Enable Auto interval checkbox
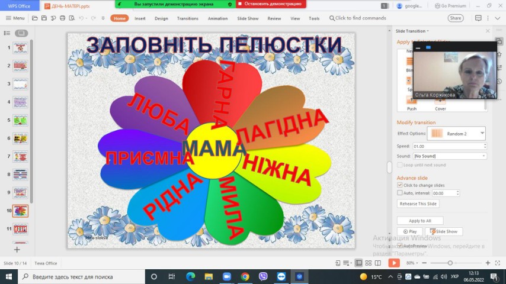The image size is (506, 284). point(400,193)
